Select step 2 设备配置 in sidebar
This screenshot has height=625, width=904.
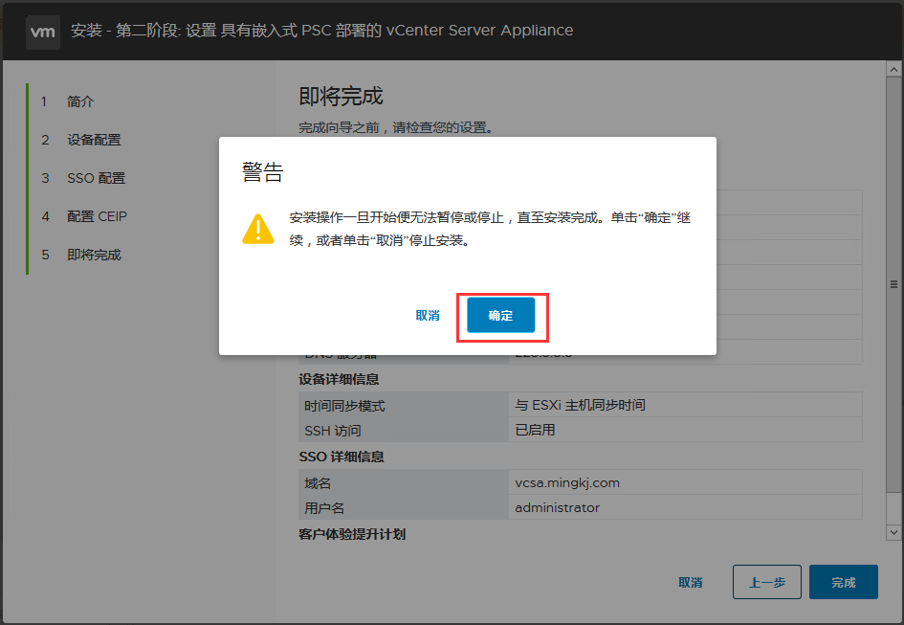click(81, 141)
